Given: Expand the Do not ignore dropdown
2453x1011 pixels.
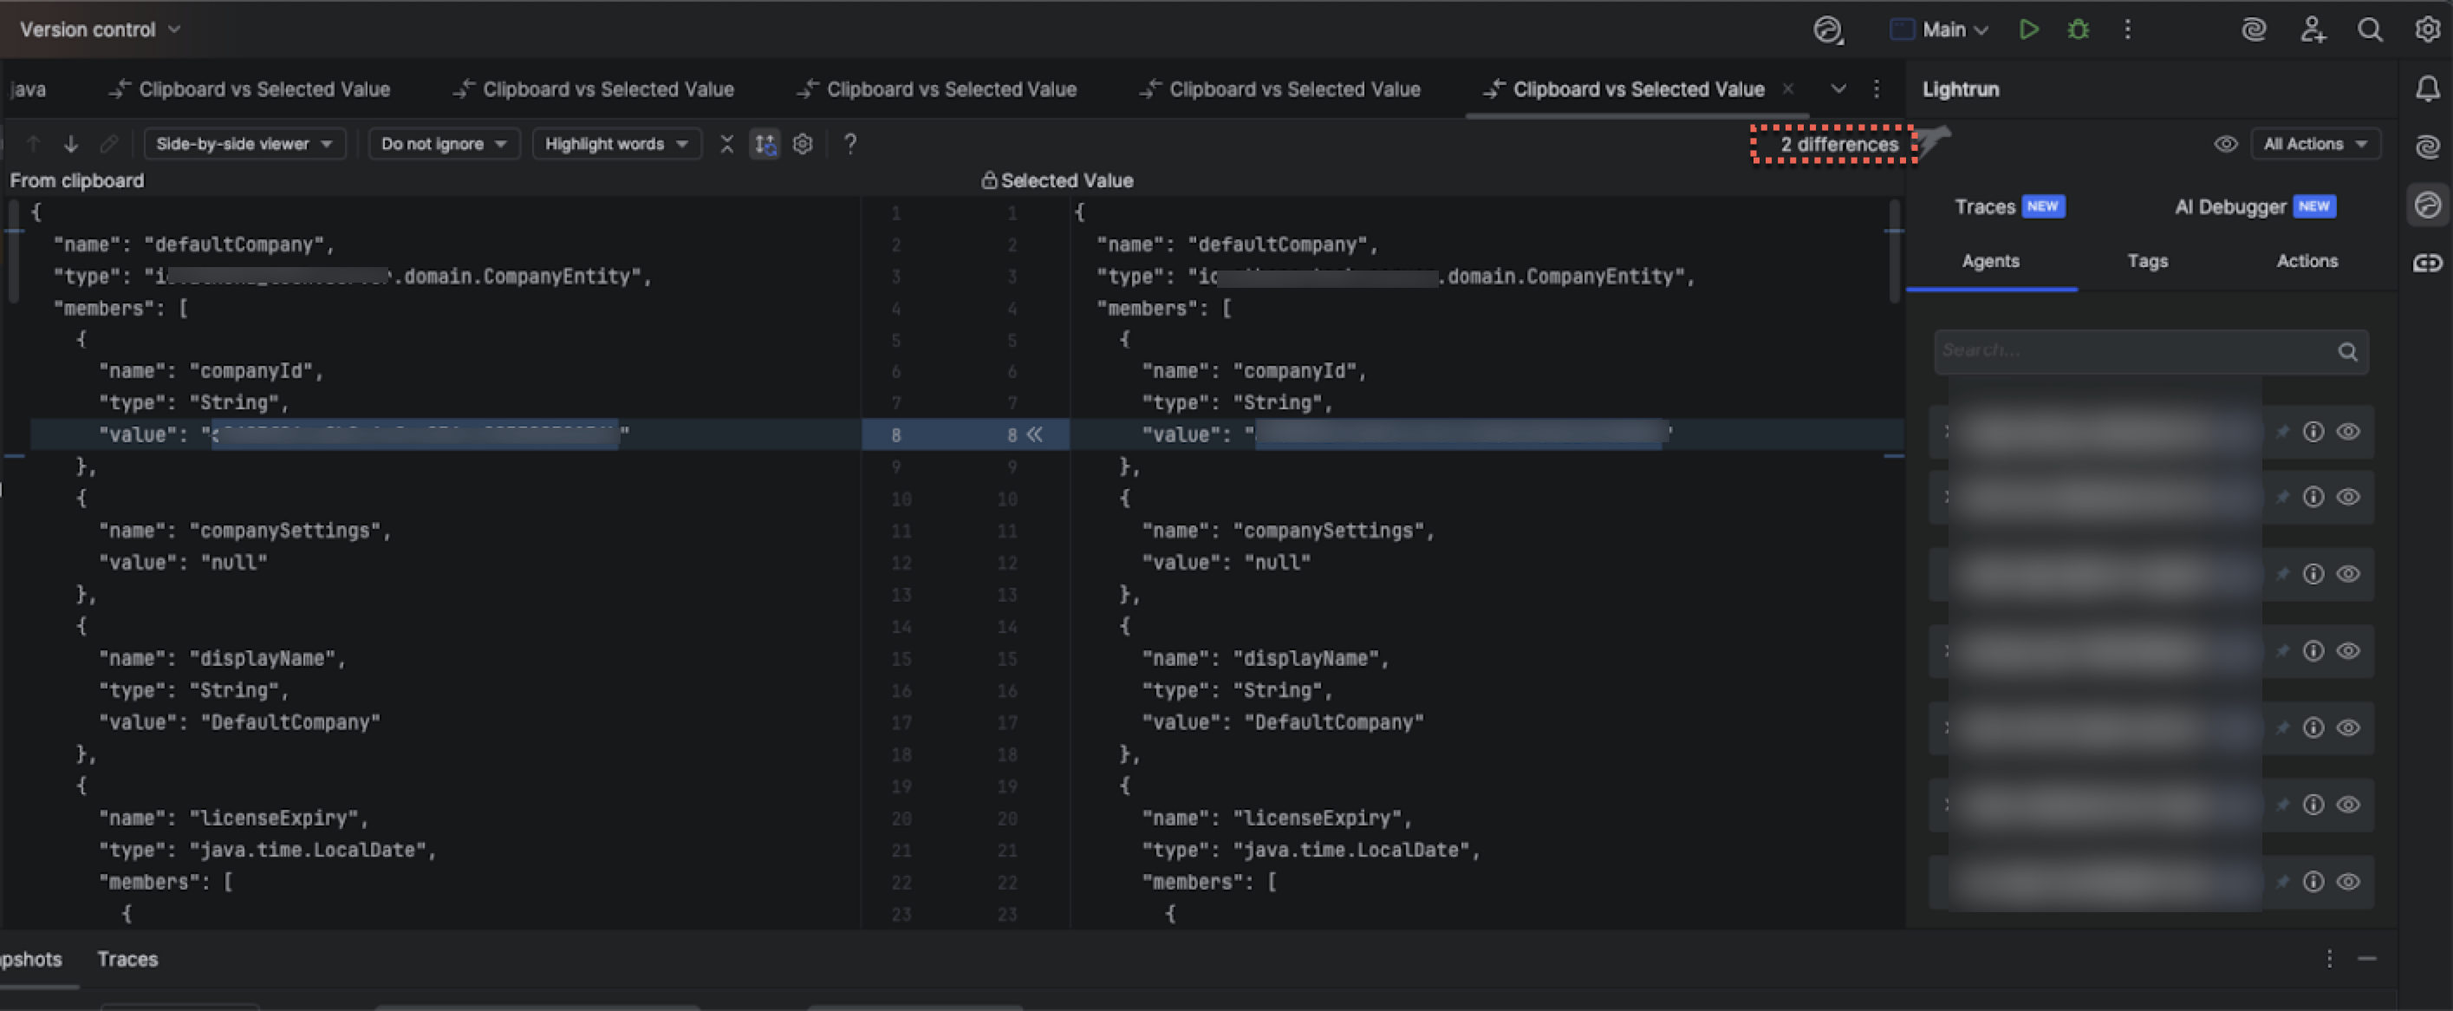Looking at the screenshot, I should (x=443, y=144).
